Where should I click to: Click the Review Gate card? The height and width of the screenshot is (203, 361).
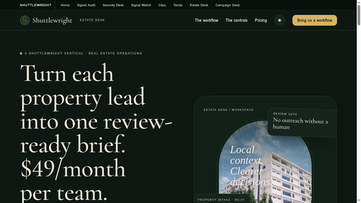pyautogui.click(x=302, y=123)
